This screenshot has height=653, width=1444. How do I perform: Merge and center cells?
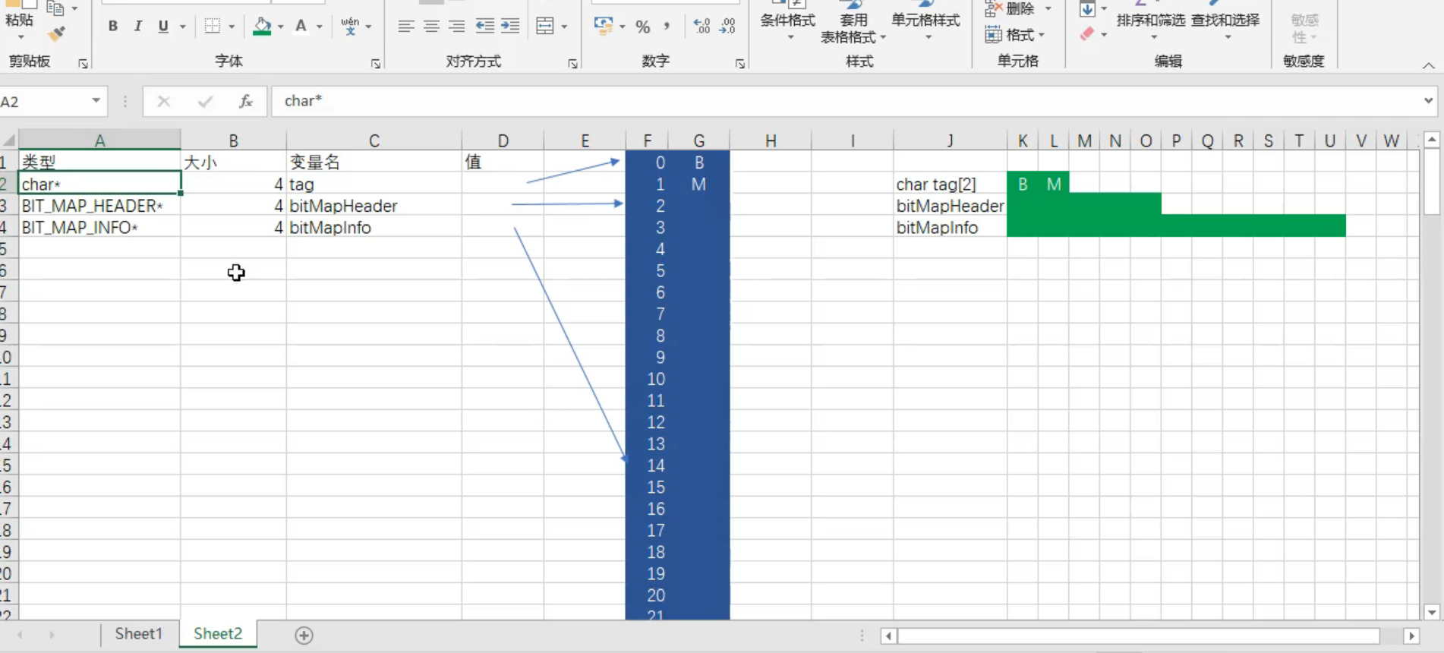pos(545,27)
